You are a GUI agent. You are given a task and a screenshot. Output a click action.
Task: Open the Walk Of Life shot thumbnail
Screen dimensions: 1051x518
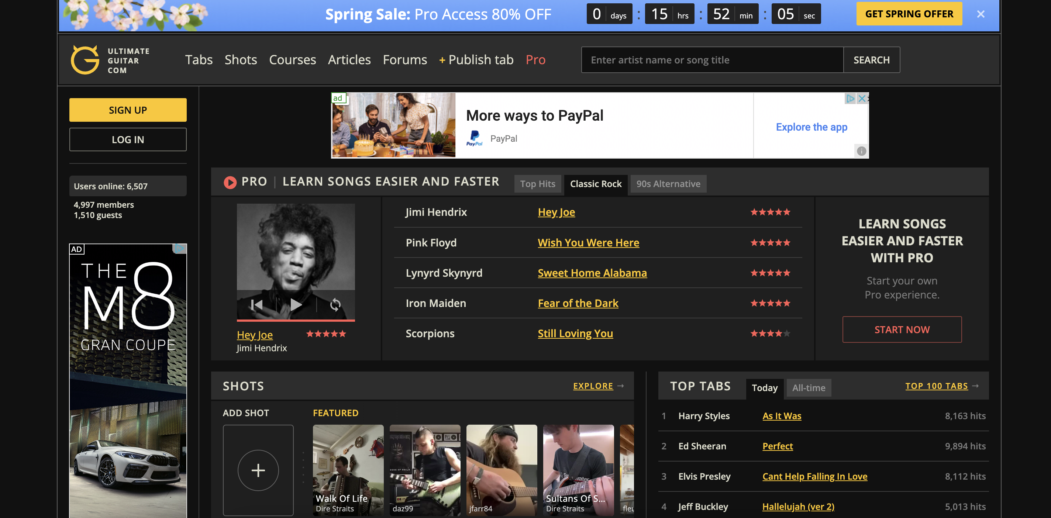[x=348, y=470]
